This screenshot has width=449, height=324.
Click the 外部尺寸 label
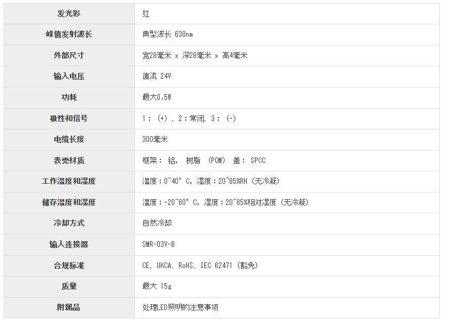69,55
